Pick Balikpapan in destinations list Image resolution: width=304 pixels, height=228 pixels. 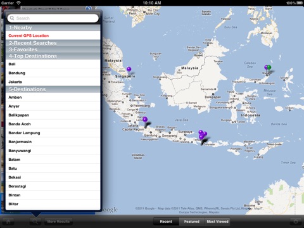point(53,115)
